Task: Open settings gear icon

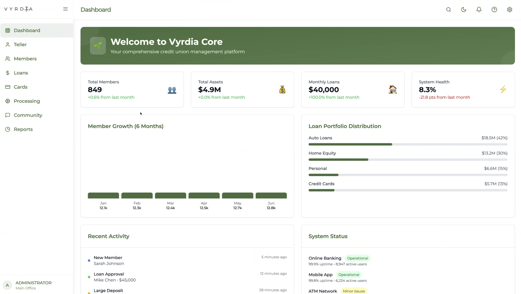Action: tap(509, 10)
